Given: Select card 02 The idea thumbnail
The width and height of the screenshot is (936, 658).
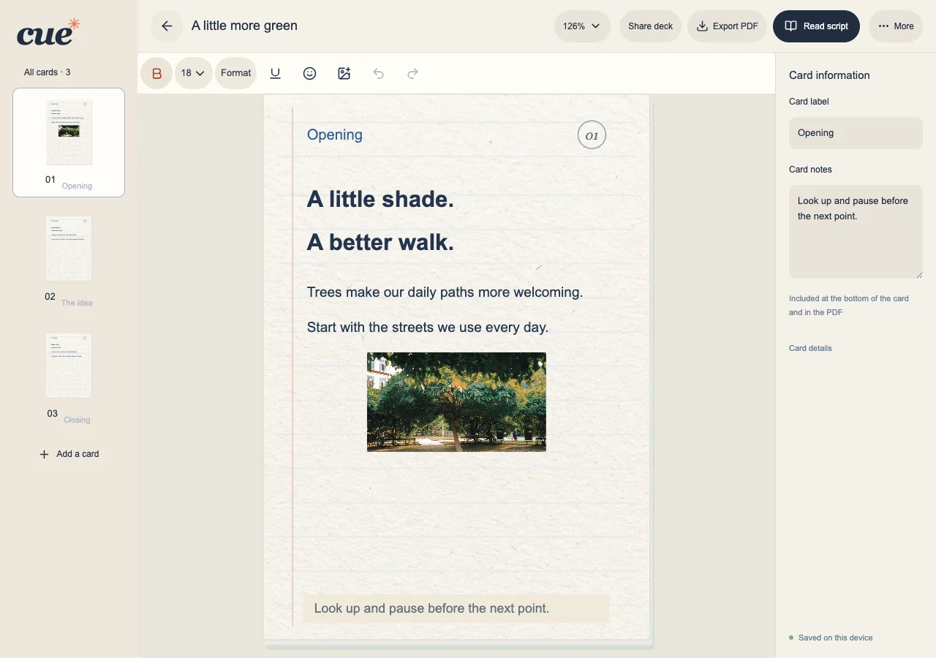Looking at the screenshot, I should 69,260.
